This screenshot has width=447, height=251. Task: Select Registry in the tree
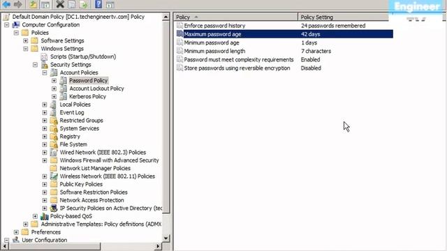(70, 137)
